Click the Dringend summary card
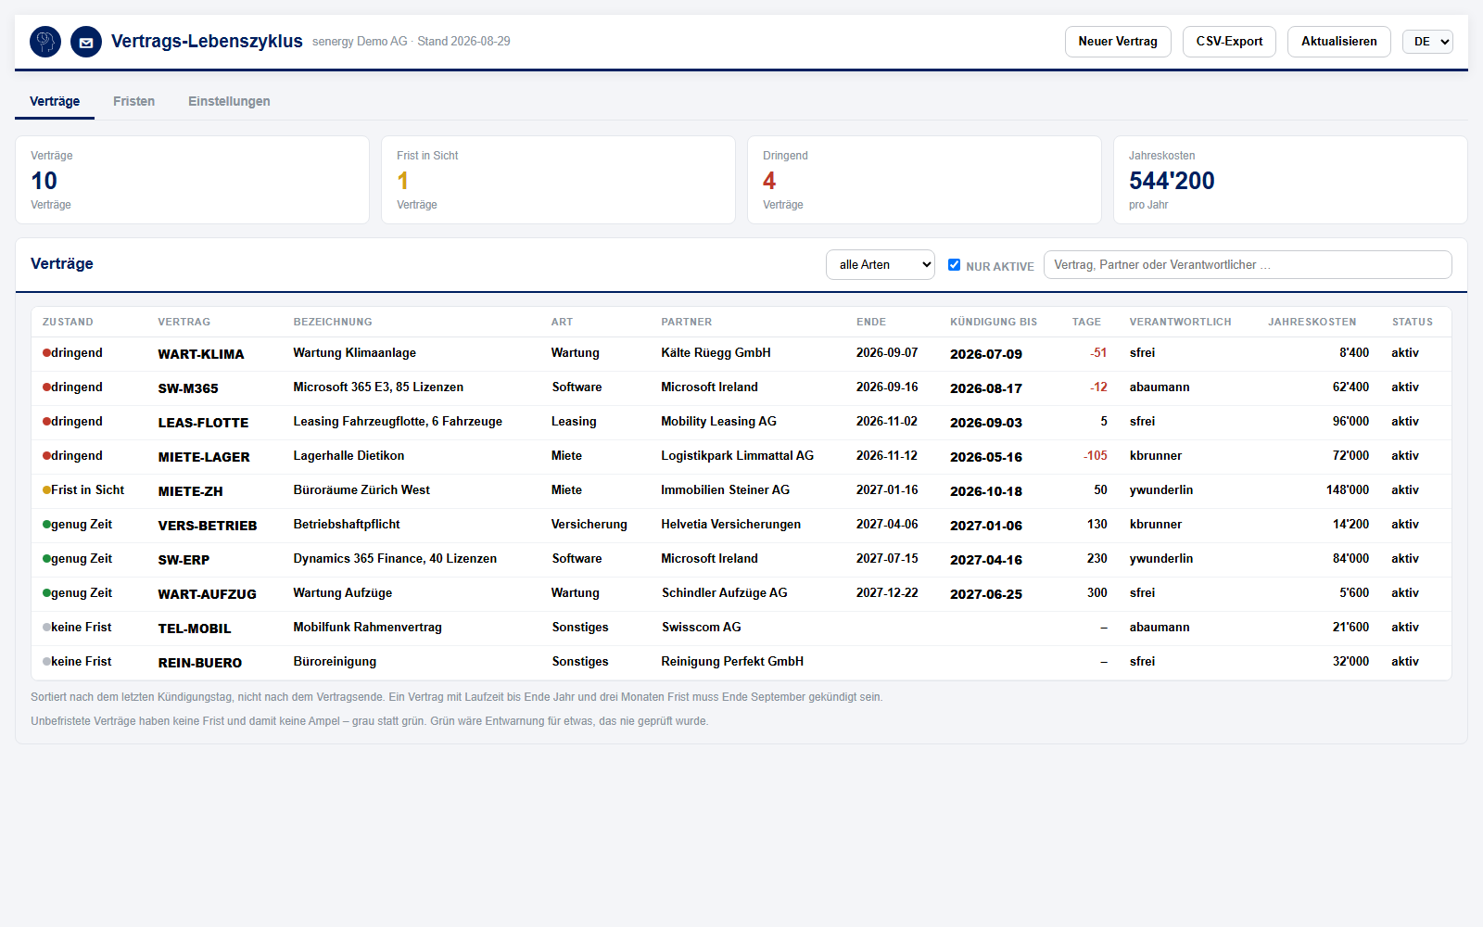 click(924, 180)
